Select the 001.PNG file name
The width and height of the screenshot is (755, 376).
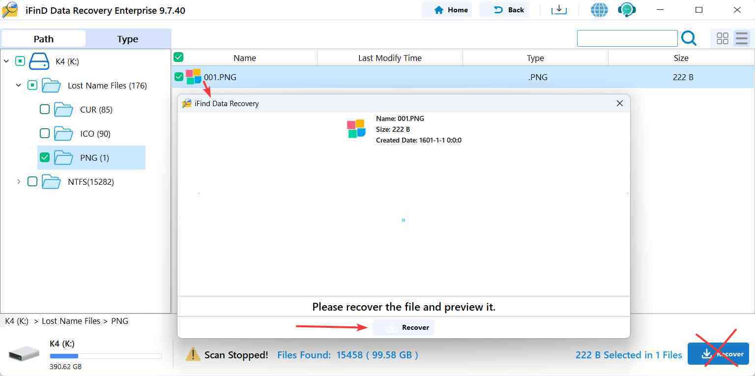(220, 77)
